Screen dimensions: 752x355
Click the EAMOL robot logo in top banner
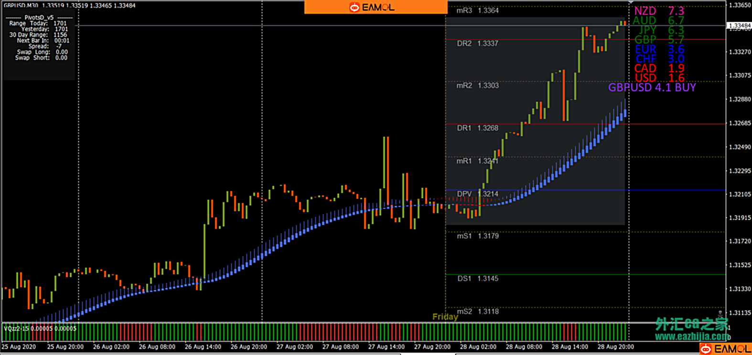click(x=354, y=7)
